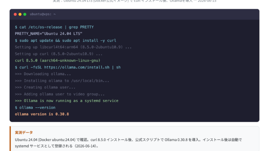Viewport: 269px width, 151px height.
Task: Click the sudo apt update command line
Action: (66, 41)
